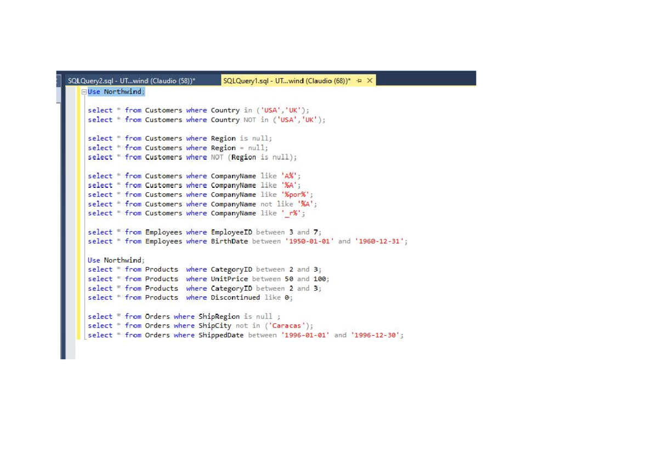This screenshot has height=465, width=658.
Task: Click ShipCity in the Orders query
Action: click(x=215, y=326)
